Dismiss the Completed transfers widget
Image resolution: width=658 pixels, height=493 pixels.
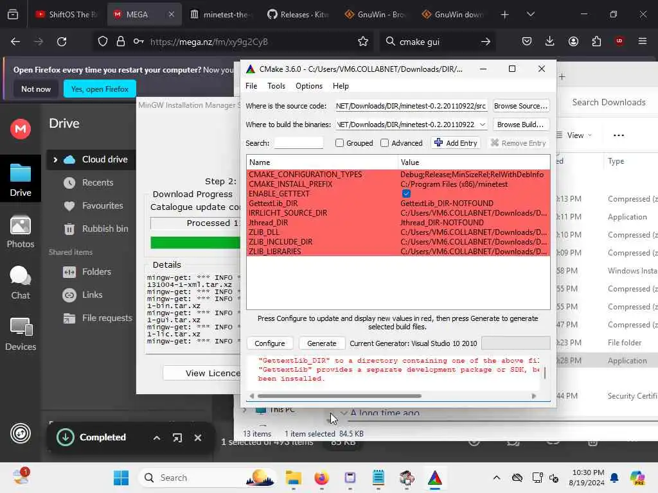198,438
